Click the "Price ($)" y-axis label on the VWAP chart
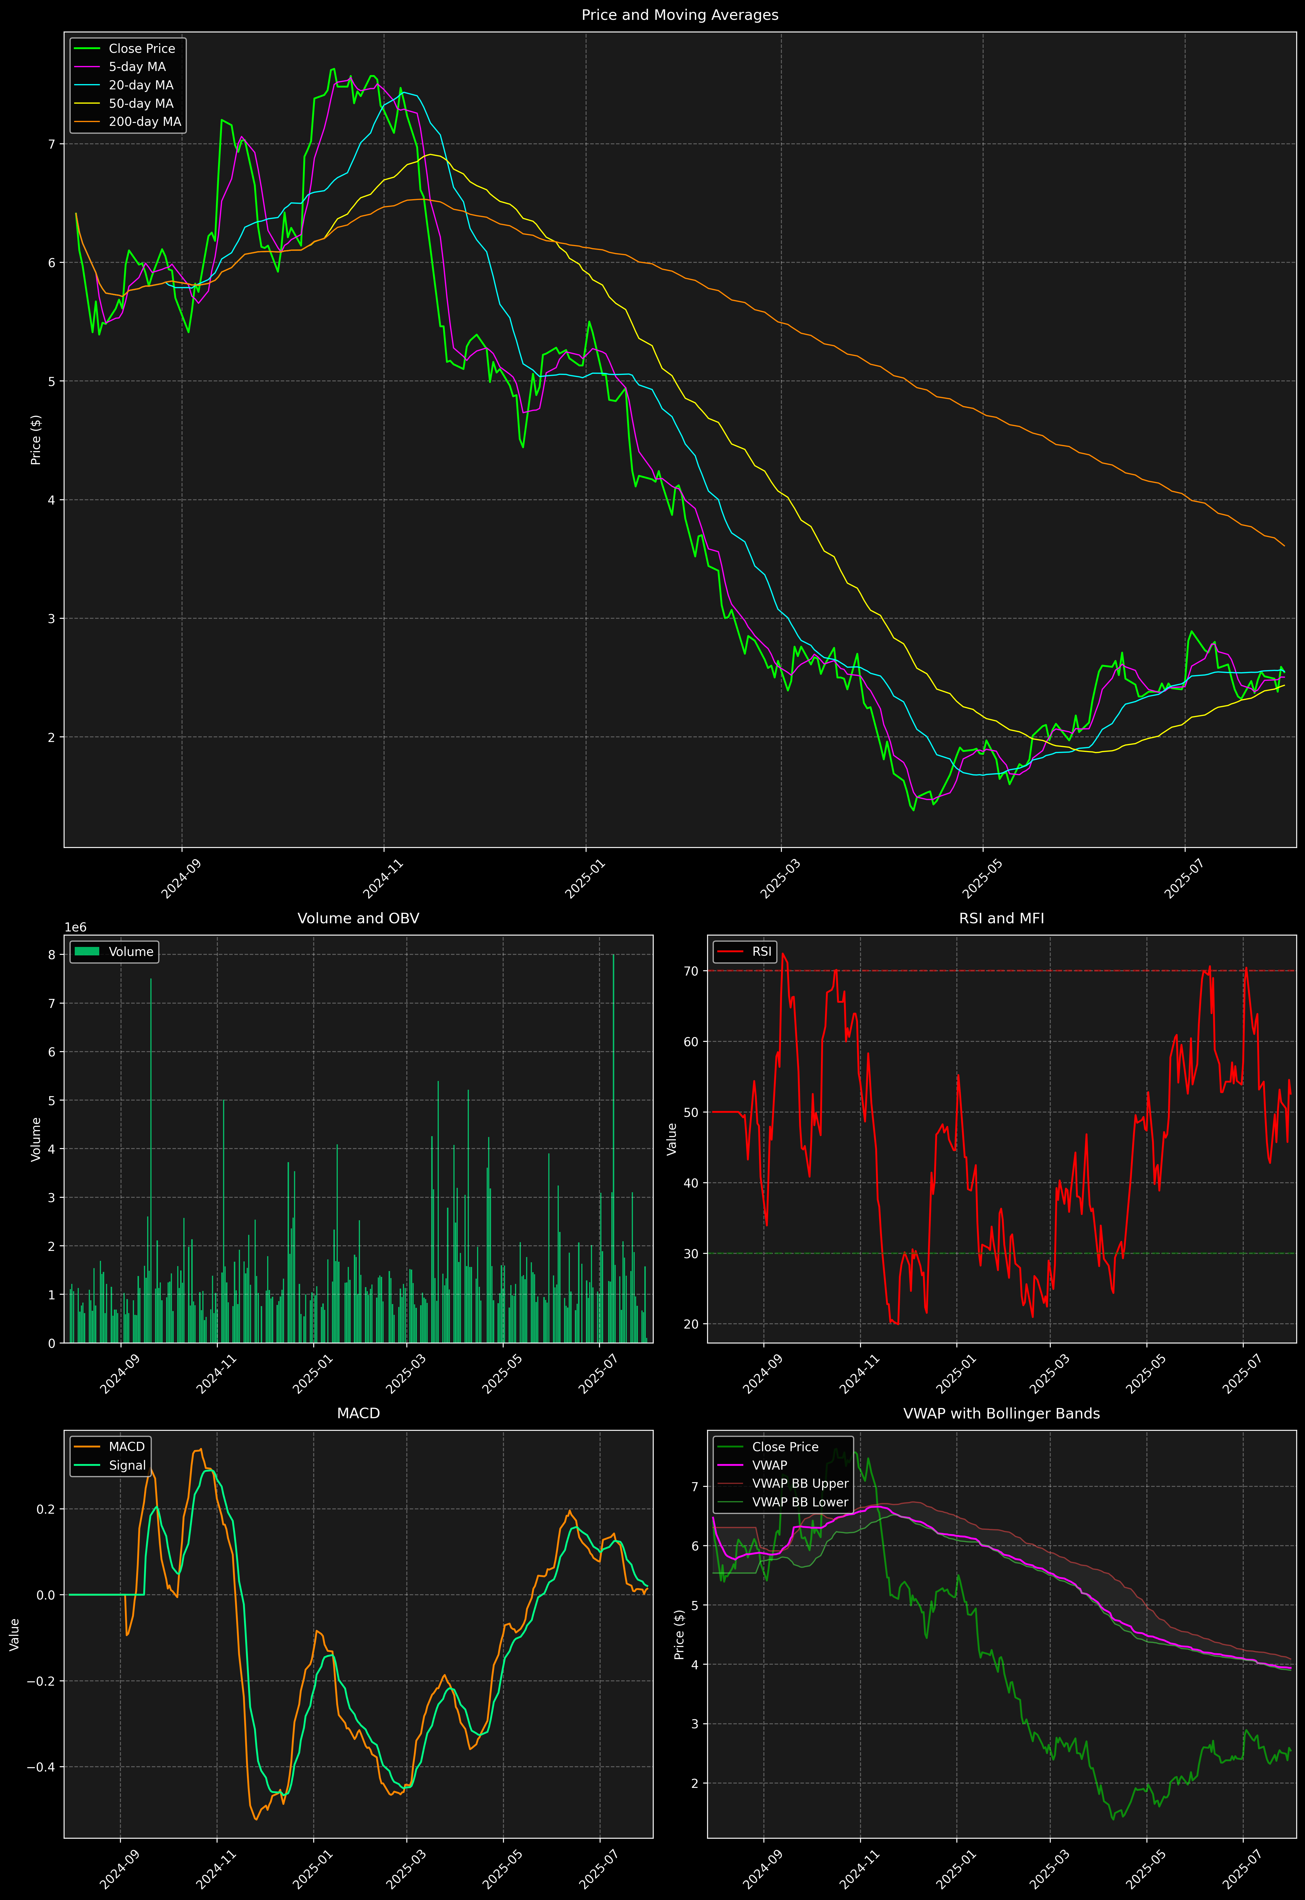 pyautogui.click(x=679, y=1634)
